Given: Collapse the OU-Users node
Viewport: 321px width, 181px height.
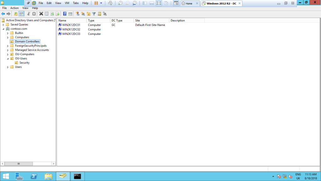Looking at the screenshot, I should point(8,59).
